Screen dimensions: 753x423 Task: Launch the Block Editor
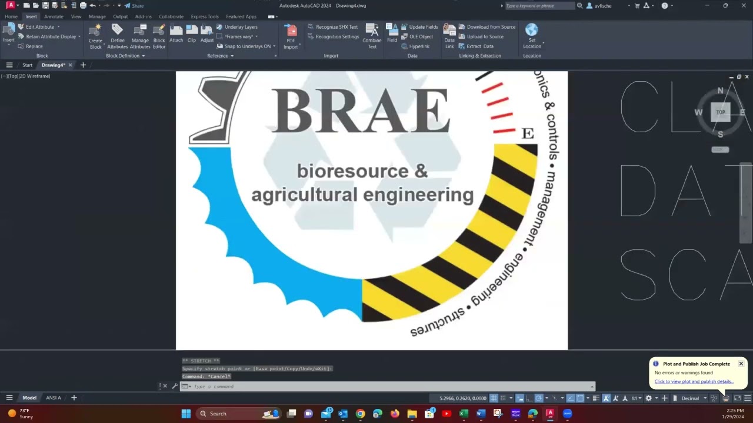[159, 36]
